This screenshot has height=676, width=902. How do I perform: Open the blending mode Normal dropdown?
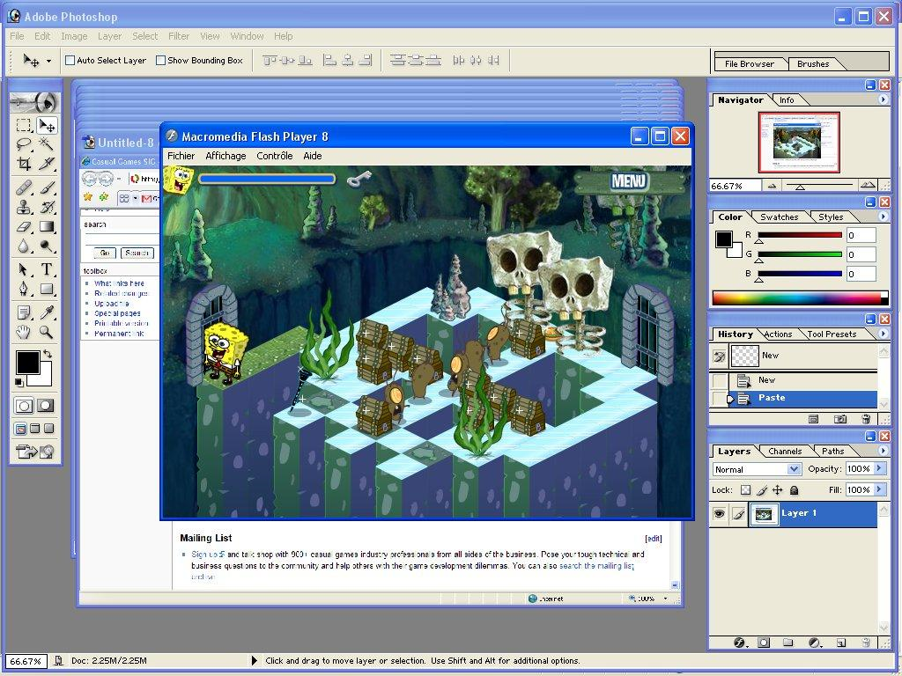pyautogui.click(x=794, y=469)
